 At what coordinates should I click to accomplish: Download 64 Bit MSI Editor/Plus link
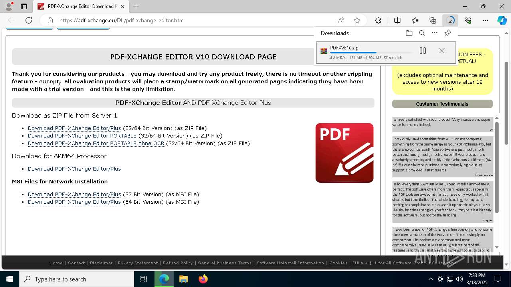pos(74,202)
